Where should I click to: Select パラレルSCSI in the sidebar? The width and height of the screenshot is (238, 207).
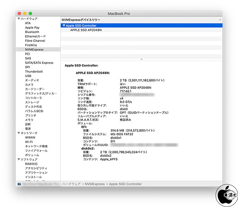34,111
